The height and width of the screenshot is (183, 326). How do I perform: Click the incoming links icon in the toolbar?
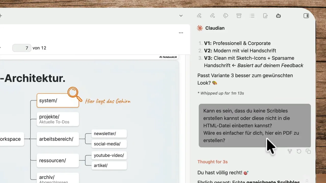point(199,16)
